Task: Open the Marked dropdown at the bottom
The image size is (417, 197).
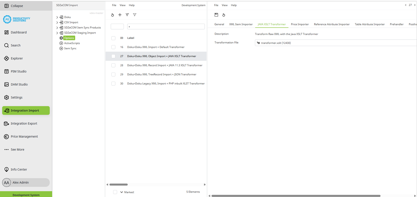Action: click(121, 192)
